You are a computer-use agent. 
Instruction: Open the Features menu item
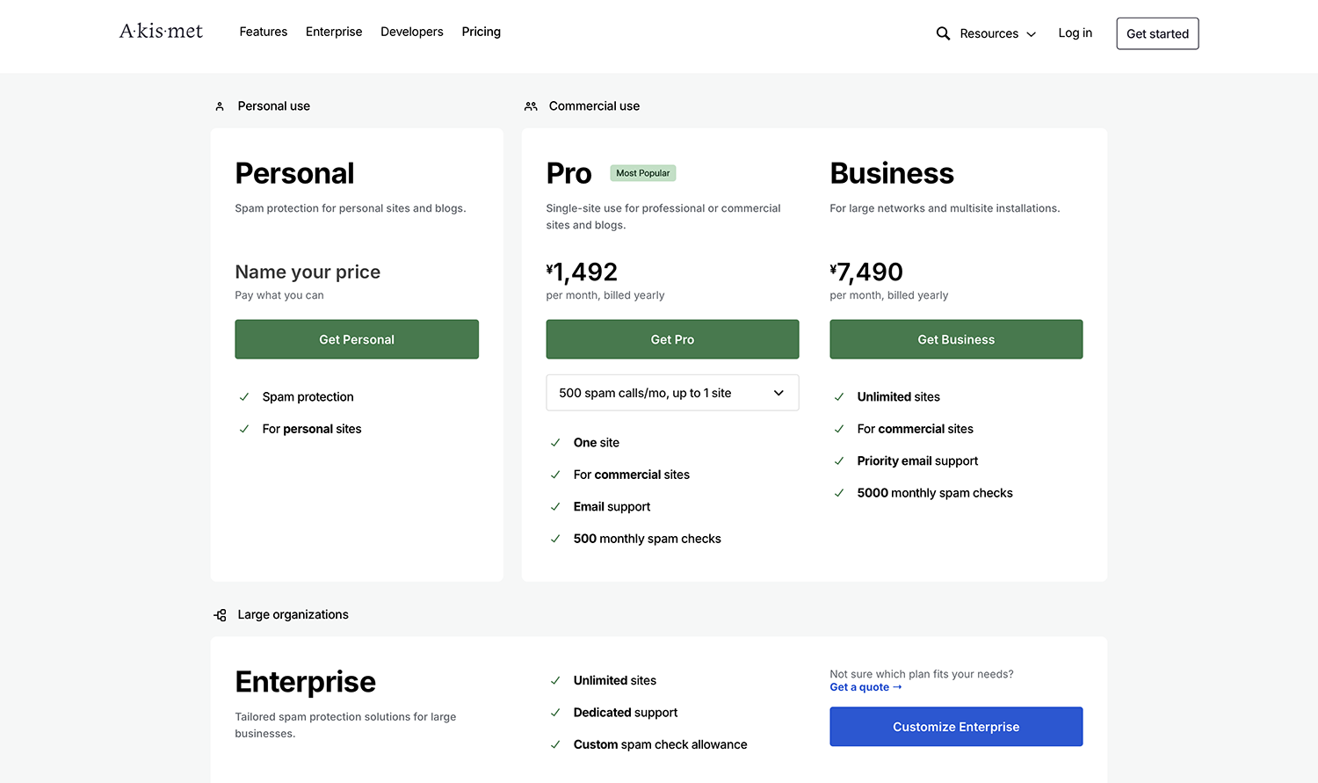[x=263, y=32]
